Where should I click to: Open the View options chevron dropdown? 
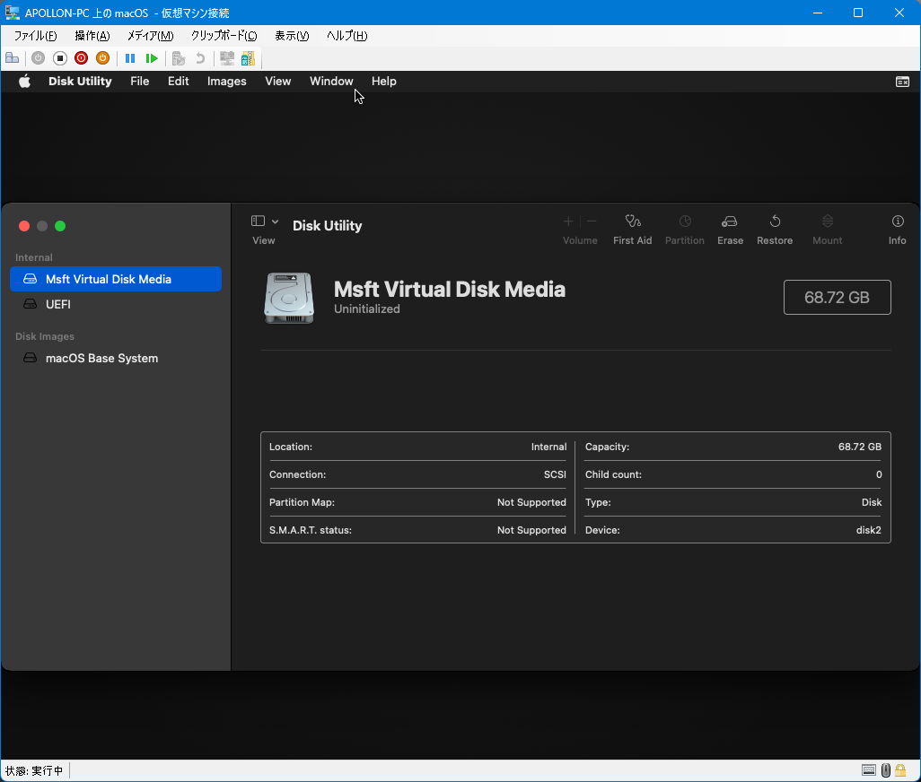click(x=275, y=222)
